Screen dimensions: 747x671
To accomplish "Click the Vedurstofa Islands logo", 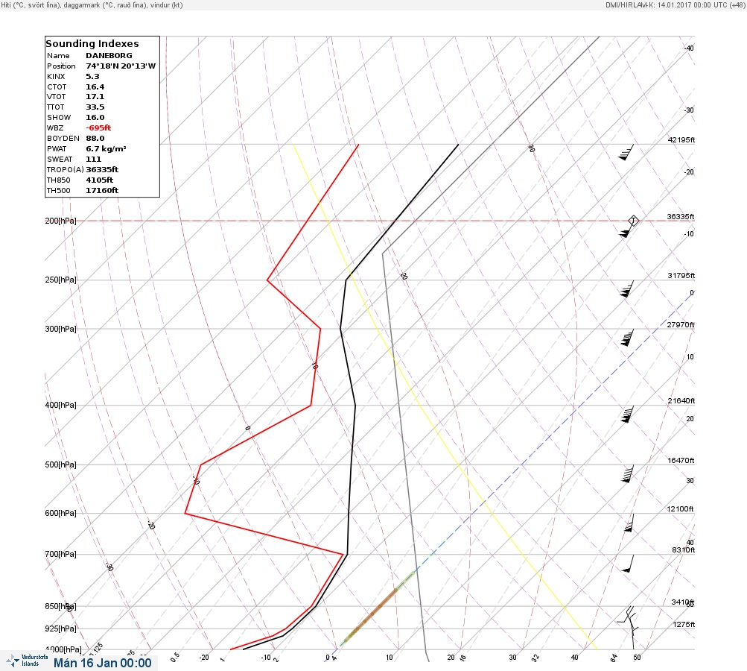I will 27,661.
